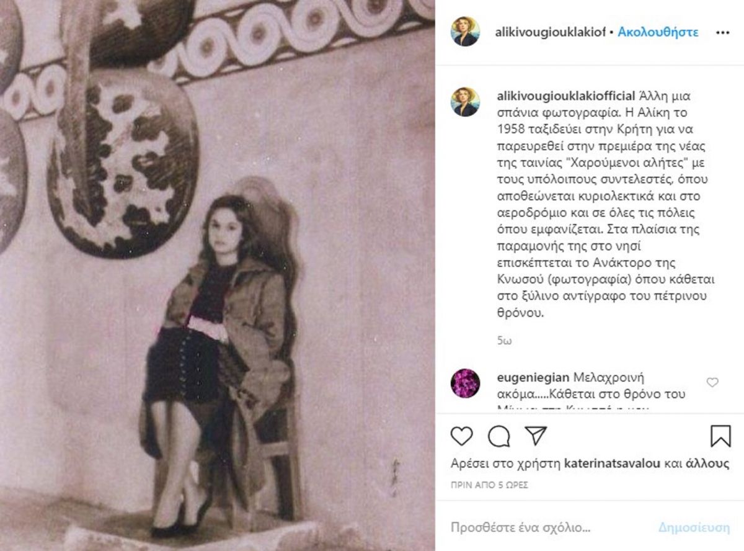Save the post with the bookmark icon

pos(720,436)
